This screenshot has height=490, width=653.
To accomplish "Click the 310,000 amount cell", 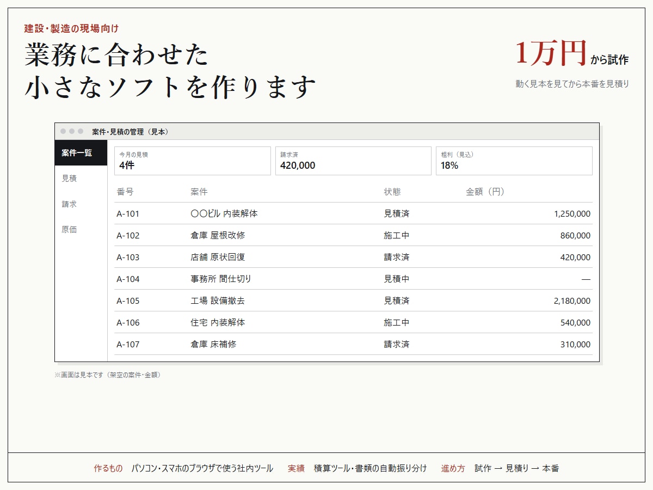I will pyautogui.click(x=575, y=344).
